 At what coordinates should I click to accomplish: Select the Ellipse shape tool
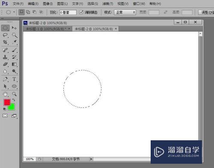coord(14,86)
